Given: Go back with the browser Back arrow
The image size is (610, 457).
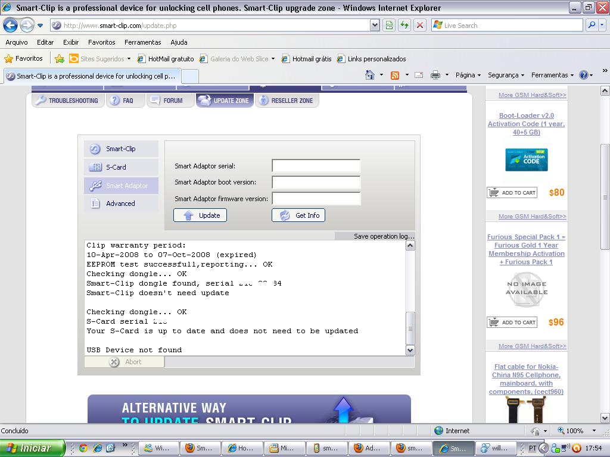Looking at the screenshot, I should [10, 26].
